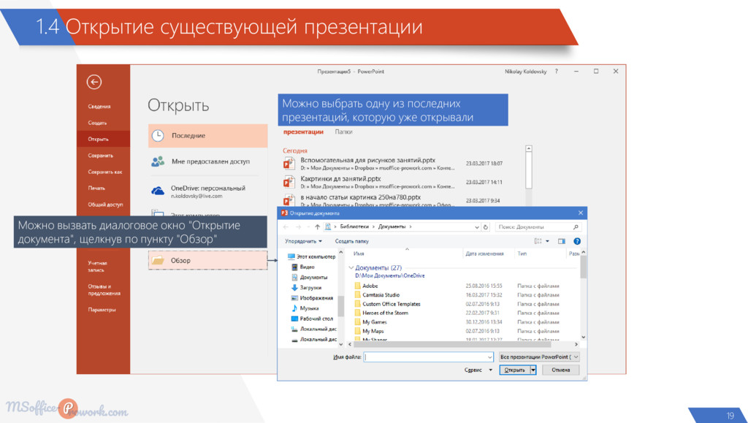
Task: Select Этот компьютер in navigation tree
Action: coord(311,256)
